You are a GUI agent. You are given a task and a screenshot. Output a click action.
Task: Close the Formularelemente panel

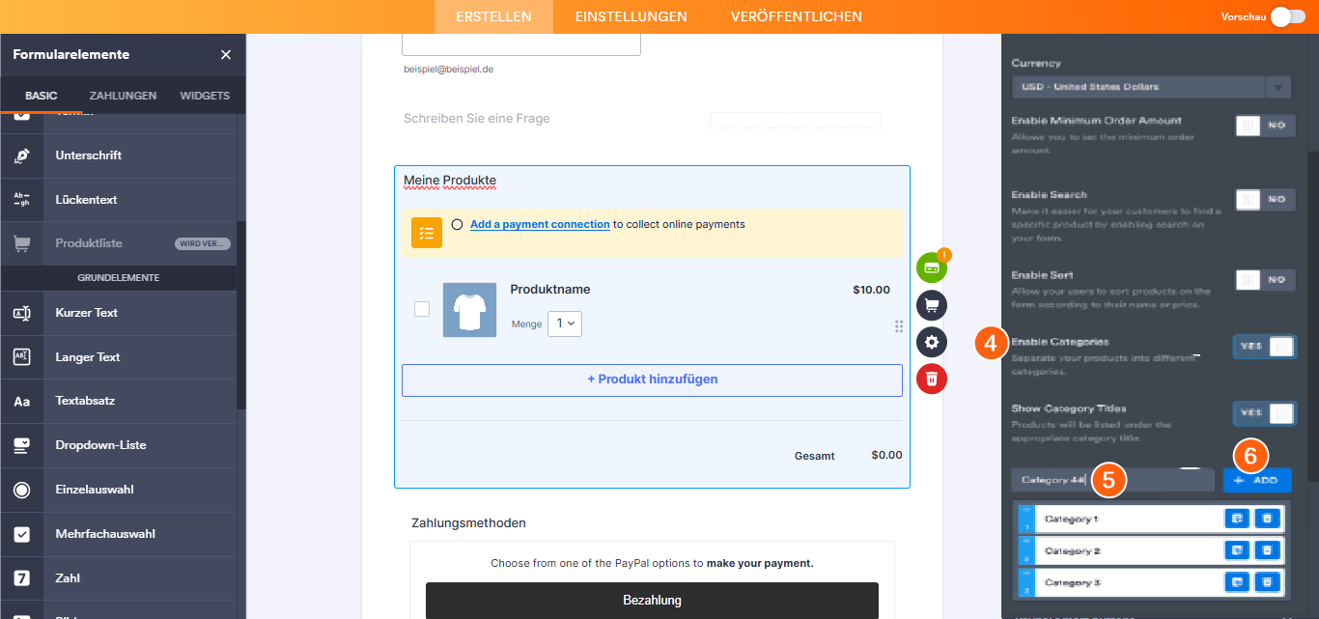point(226,55)
